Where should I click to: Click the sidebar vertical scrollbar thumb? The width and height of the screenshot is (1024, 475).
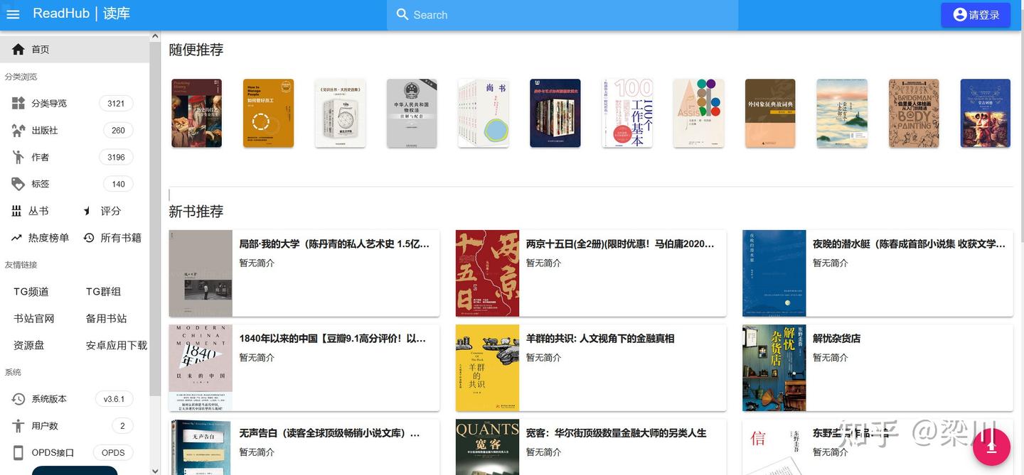tap(155, 218)
